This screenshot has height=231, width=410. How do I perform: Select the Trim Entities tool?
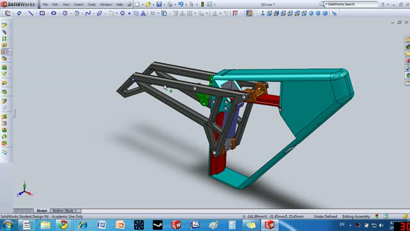pyautogui.click(x=152, y=13)
